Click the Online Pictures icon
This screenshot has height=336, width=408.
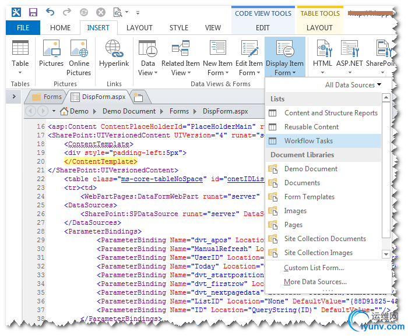pos(79,48)
